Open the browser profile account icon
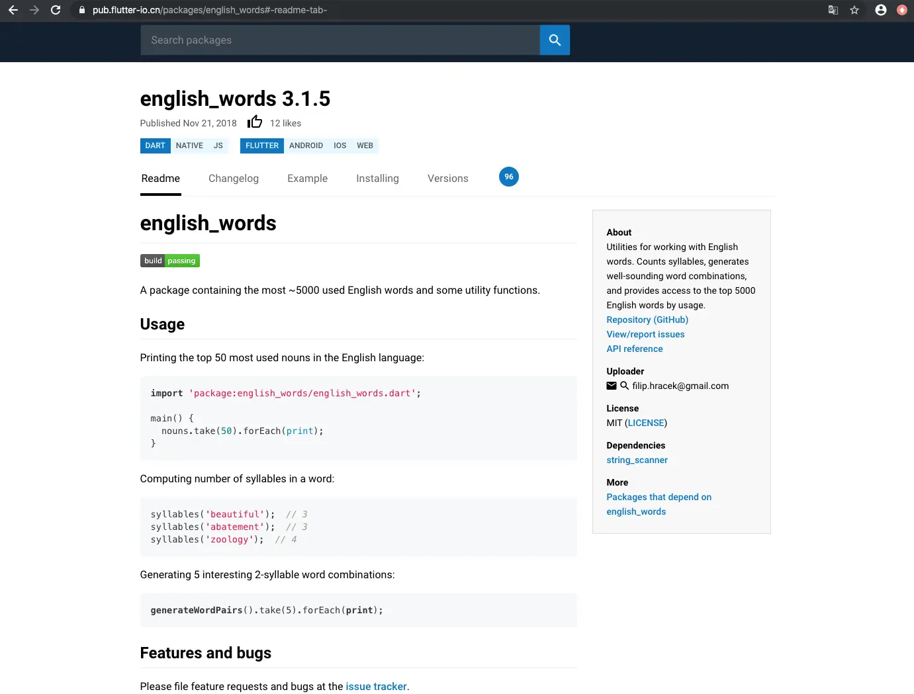Screen dimensions: 914x694 [x=881, y=10]
